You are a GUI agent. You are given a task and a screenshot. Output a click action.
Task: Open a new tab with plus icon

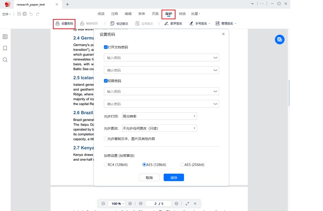click(x=67, y=4)
